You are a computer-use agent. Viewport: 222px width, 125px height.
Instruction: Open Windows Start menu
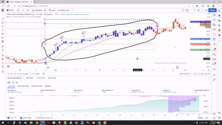point(3,123)
